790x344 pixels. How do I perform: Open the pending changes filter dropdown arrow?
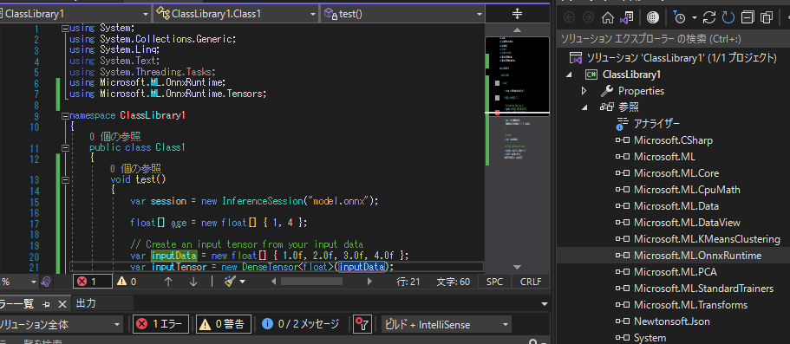694,18
